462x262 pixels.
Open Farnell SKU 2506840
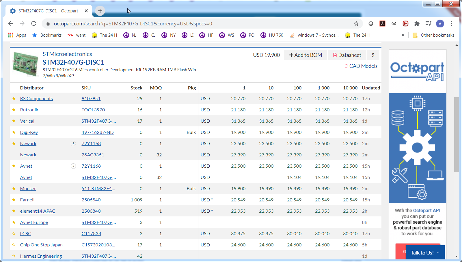click(91, 200)
